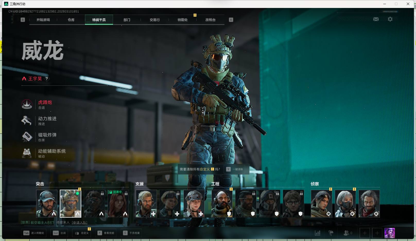This screenshot has width=416, height=241.
Task: Select the Assault operator wearing a cap and headset
Action: 47,204
